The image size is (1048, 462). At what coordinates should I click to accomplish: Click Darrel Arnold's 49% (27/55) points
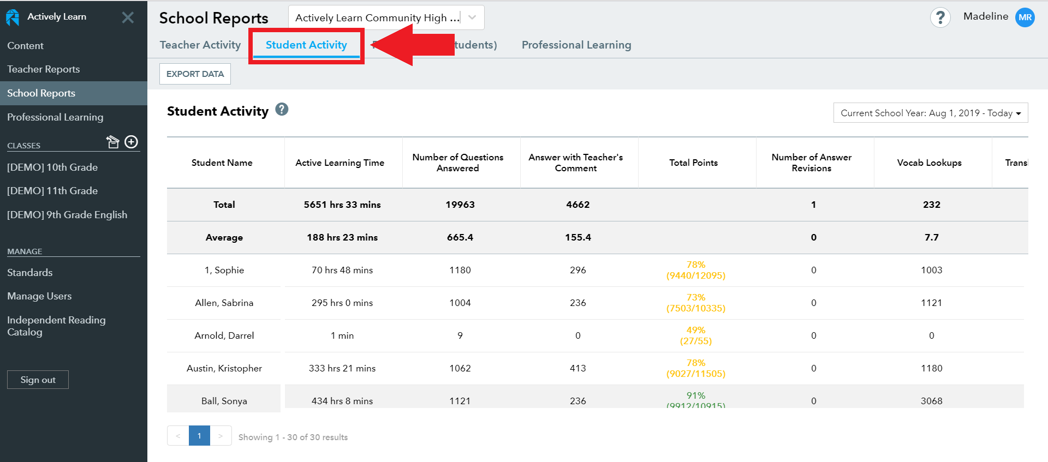coord(695,335)
